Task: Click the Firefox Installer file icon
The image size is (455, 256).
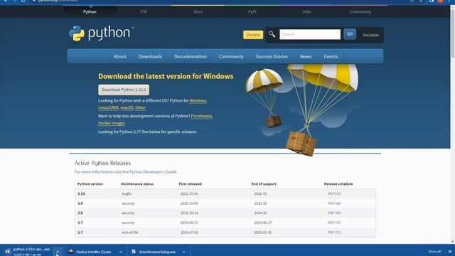Action: [71, 252]
